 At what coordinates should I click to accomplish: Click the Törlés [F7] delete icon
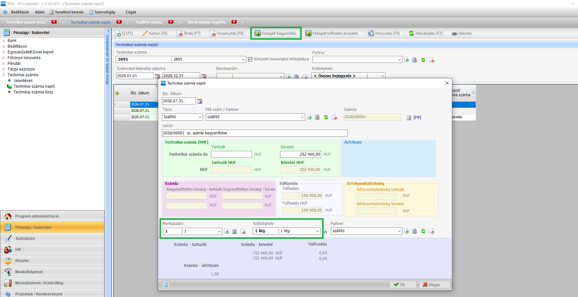point(179,33)
